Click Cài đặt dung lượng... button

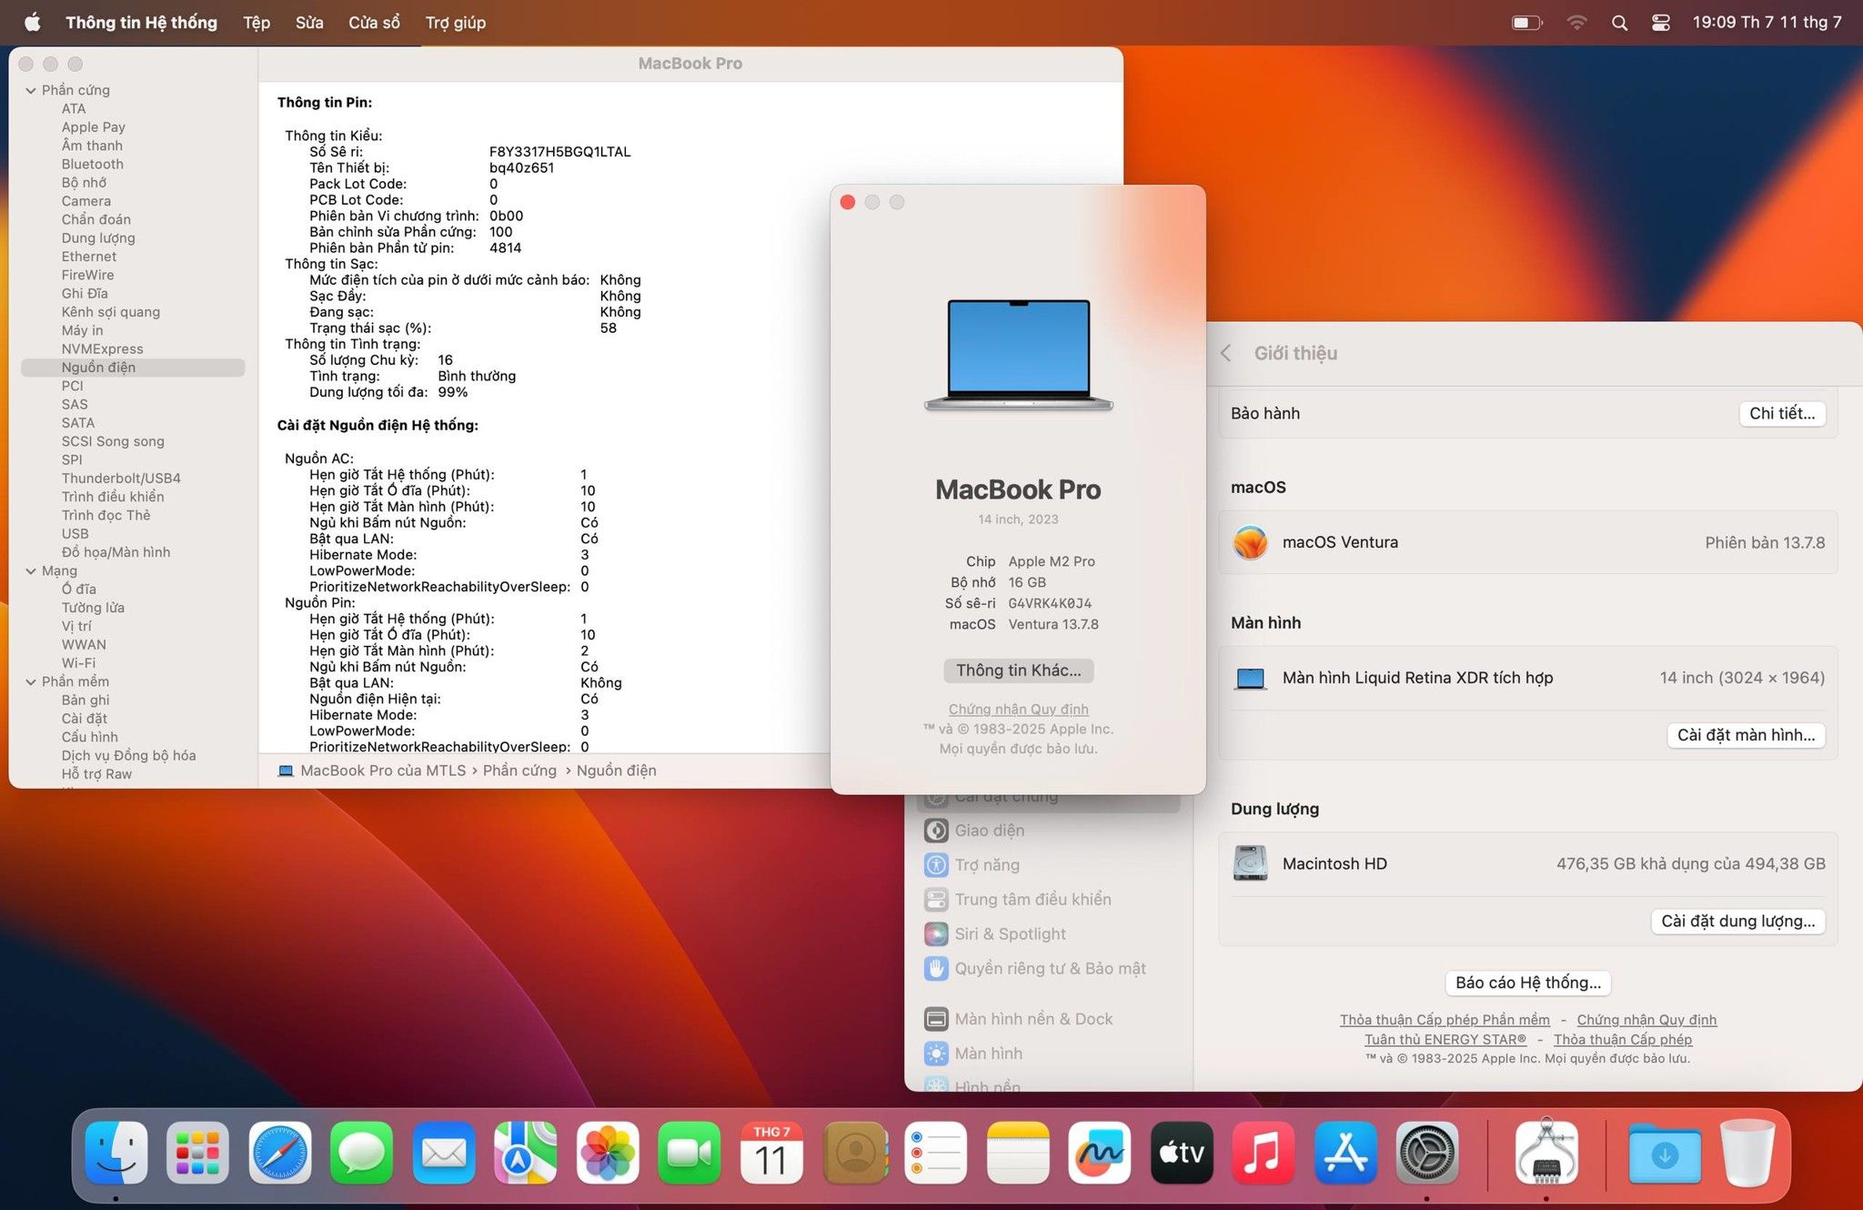pos(1737,921)
